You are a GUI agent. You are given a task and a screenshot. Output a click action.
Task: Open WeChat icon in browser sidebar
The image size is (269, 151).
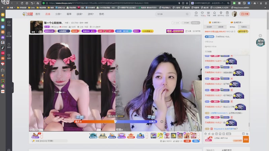point(3,20)
